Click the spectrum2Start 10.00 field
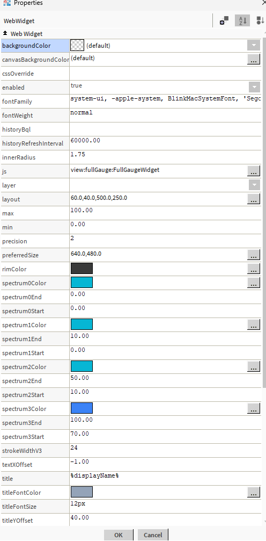Screen dimensions: 266x541 click(165, 395)
